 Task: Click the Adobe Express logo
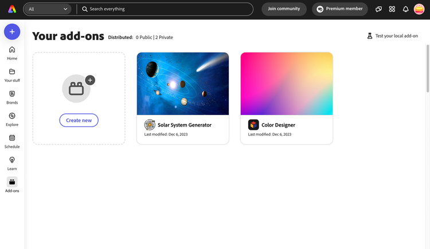click(x=12, y=9)
